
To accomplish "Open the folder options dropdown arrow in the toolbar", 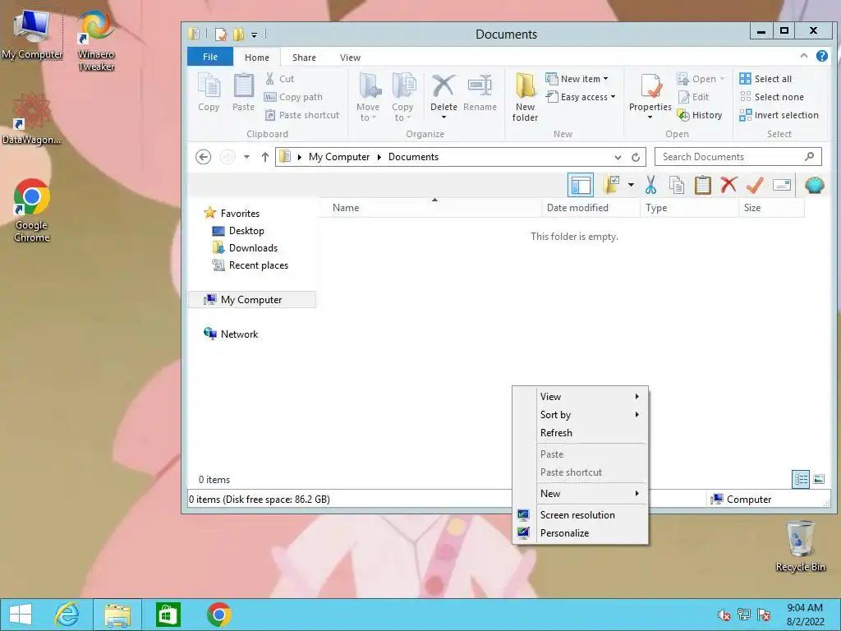I will pos(631,185).
